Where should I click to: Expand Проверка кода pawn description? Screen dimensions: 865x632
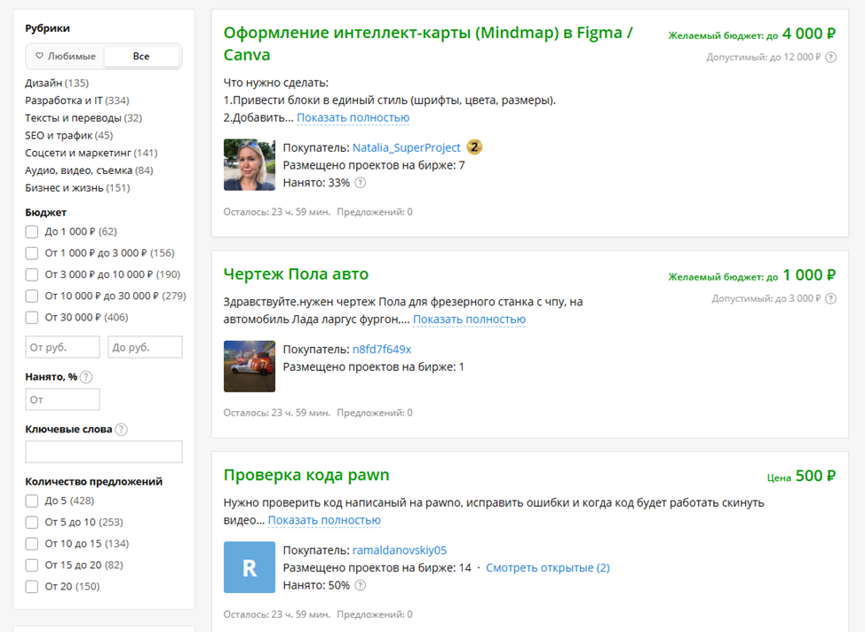coord(324,520)
